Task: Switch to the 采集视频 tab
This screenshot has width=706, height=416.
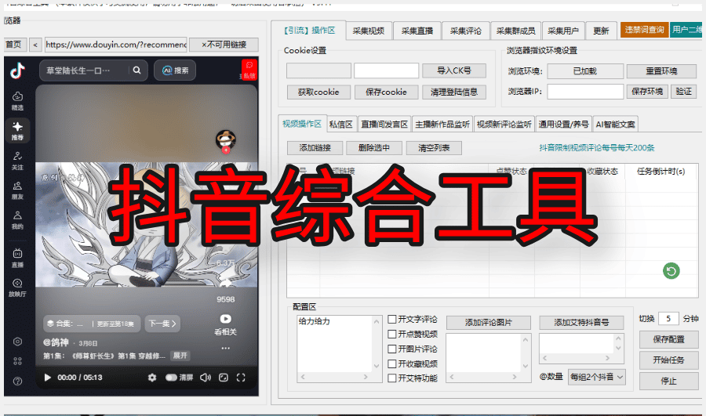Action: pyautogui.click(x=368, y=31)
